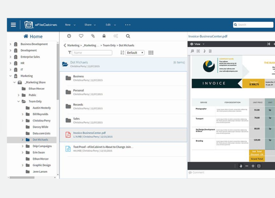Click the A-Z sort order icon
The width and height of the screenshot is (275, 198).
122,52
